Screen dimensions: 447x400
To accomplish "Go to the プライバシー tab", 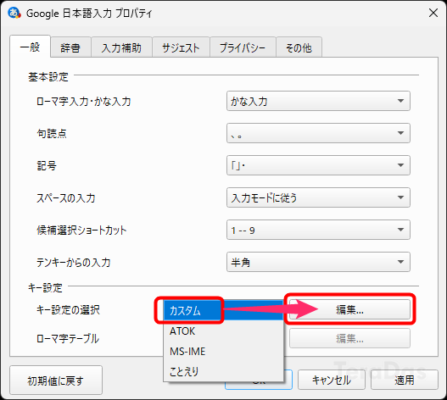I will tap(243, 47).
